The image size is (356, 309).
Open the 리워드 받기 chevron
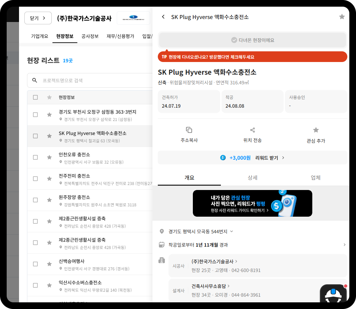pyautogui.click(x=283, y=158)
